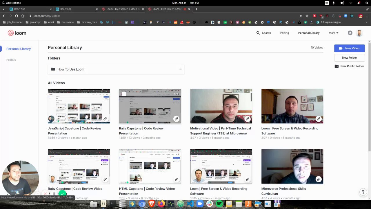Open the Search in Loom header
Screen dimensions: 371x209
tap(263, 33)
